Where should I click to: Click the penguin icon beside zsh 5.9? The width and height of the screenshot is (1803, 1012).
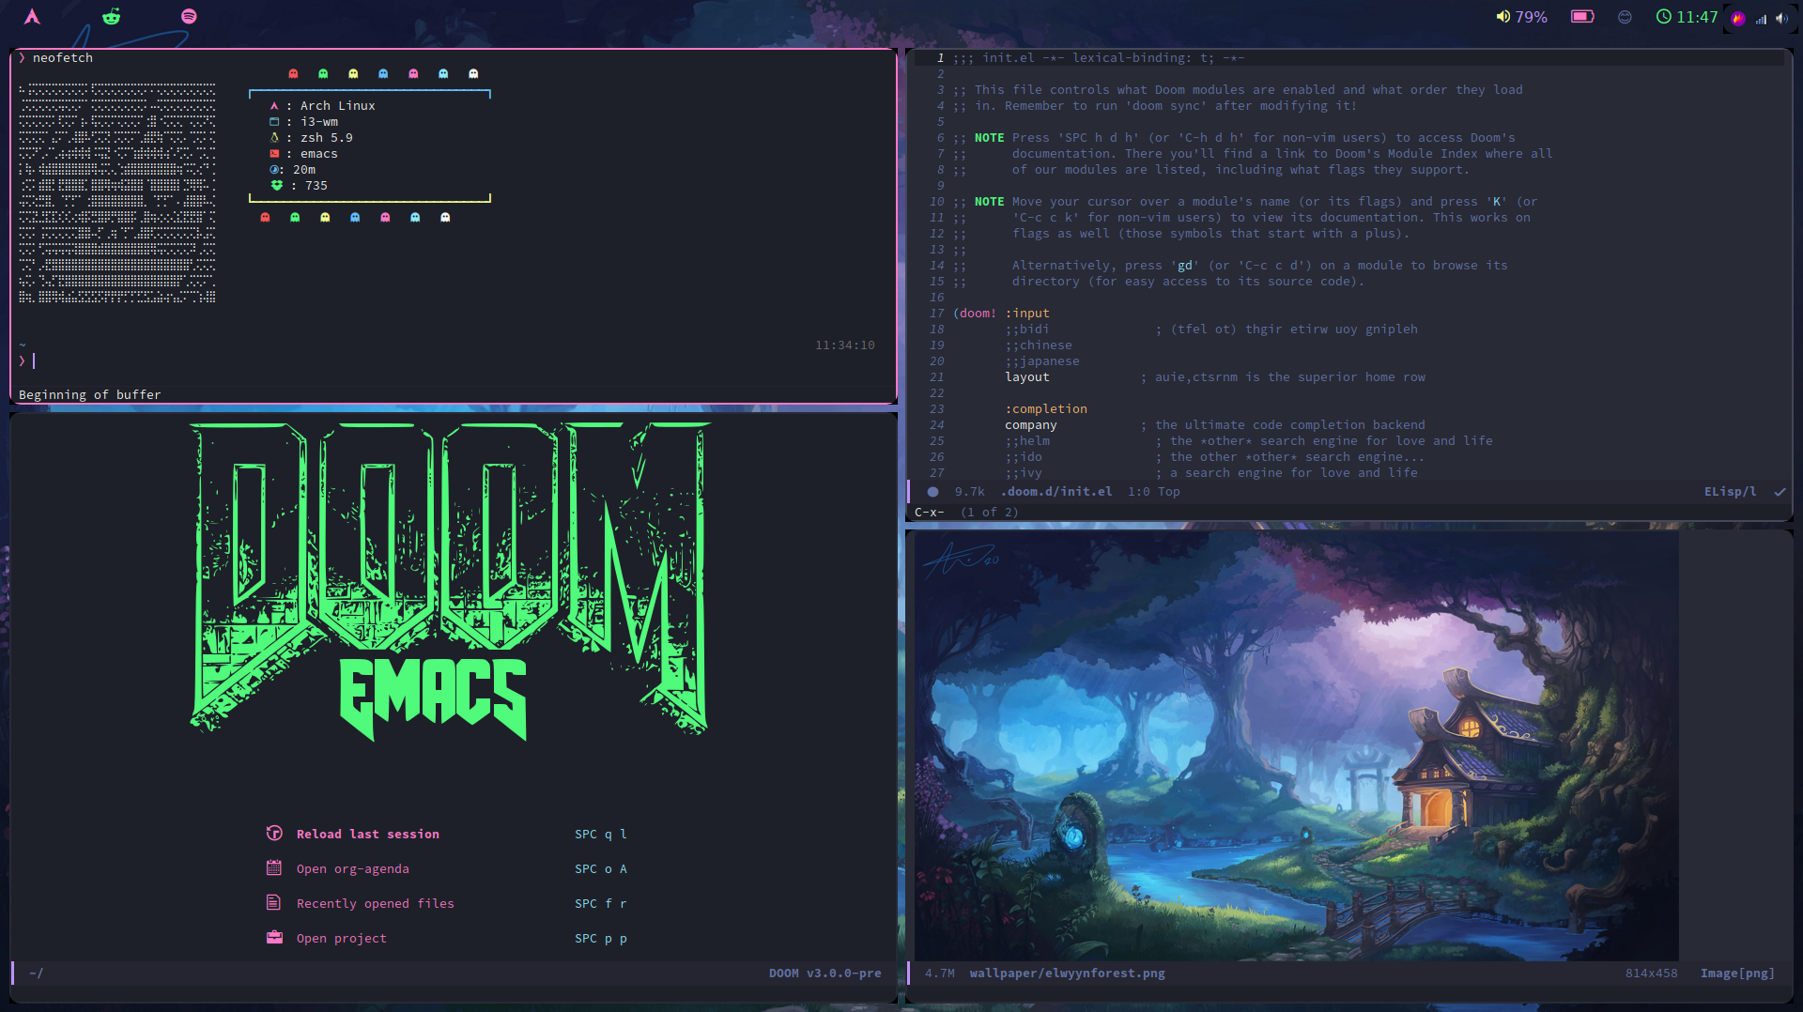(x=274, y=138)
